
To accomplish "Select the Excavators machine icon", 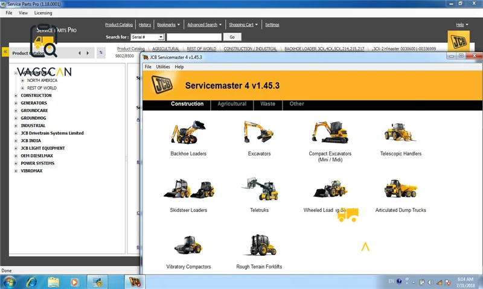I will 259,133.
